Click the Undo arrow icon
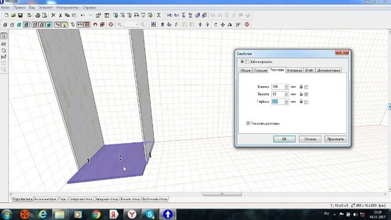391x220 pixels. 82,15
